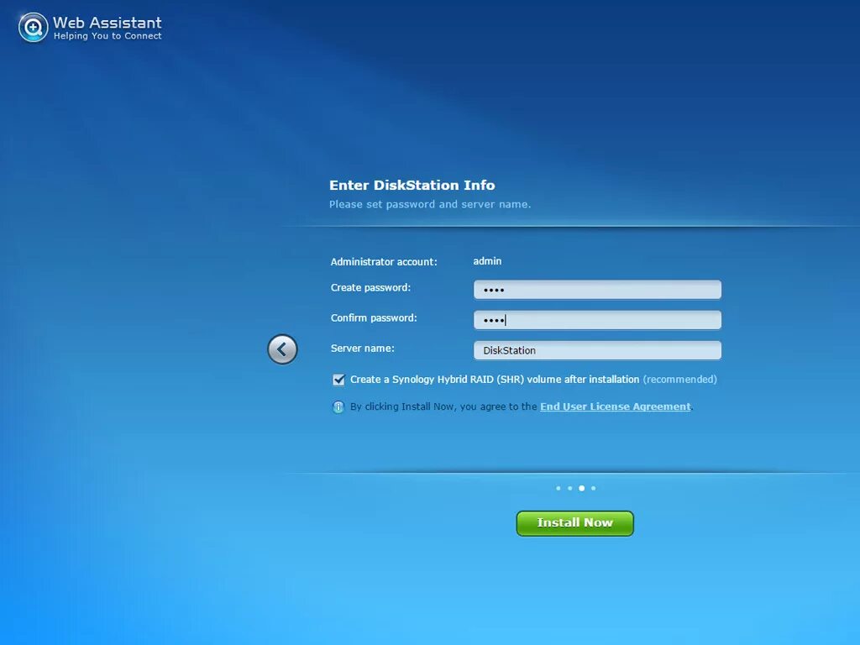This screenshot has height=645, width=860.
Task: Click the Server name input field
Action: point(597,350)
